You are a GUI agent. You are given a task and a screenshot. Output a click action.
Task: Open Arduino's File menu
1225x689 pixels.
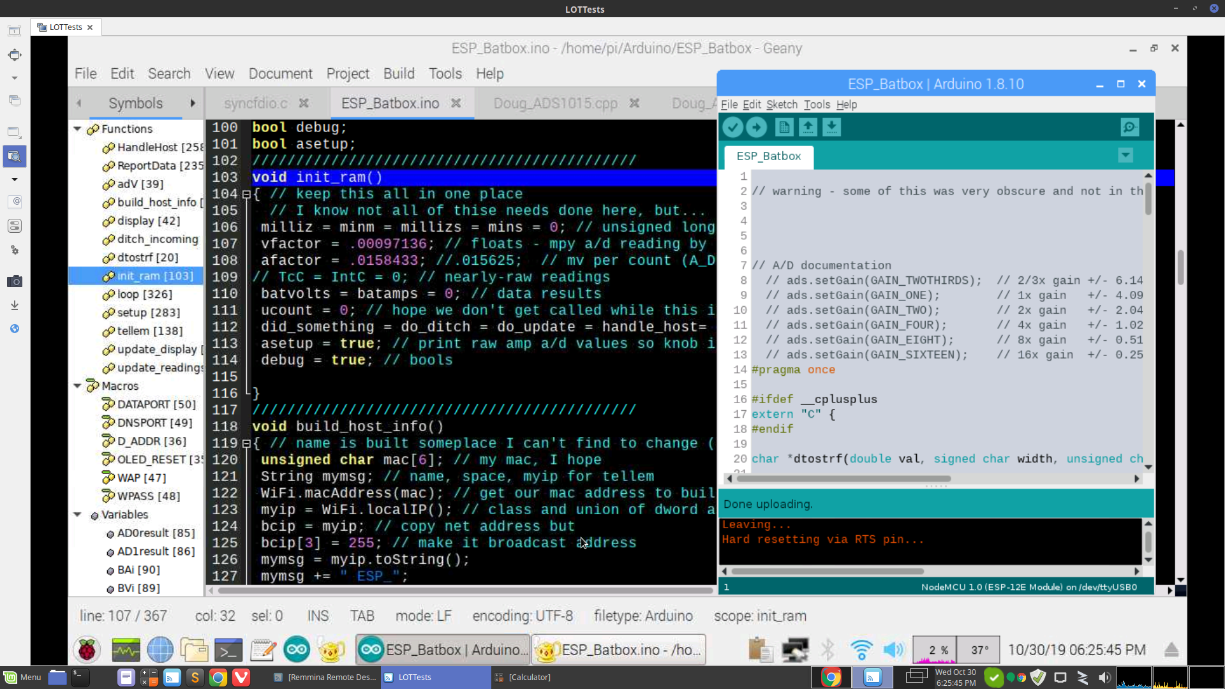pos(729,105)
